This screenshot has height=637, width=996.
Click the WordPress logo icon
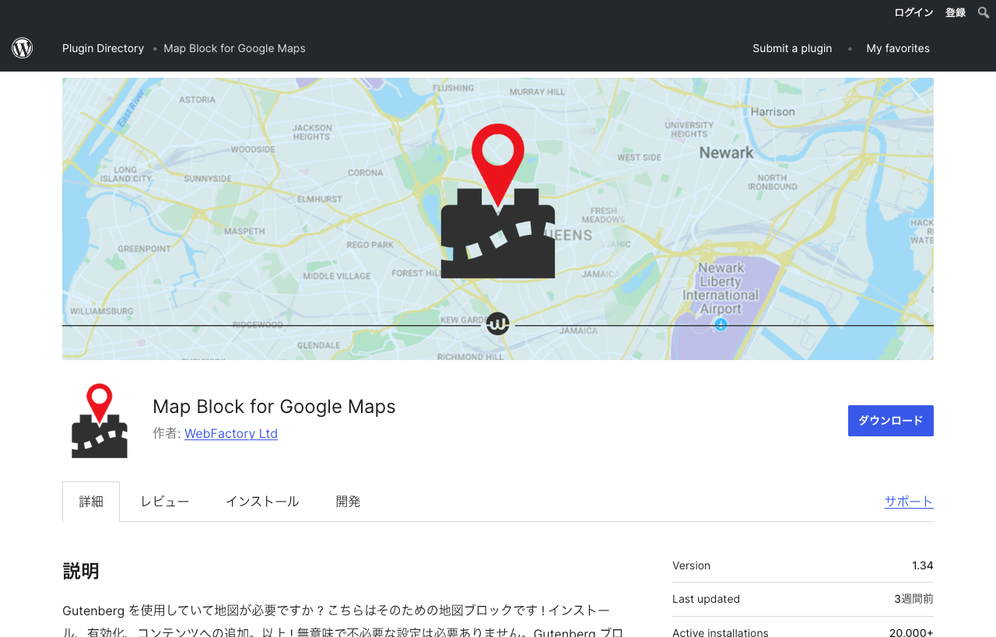tap(22, 48)
